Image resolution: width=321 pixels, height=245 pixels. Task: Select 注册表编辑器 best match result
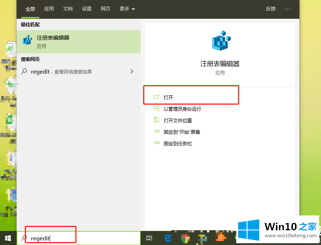click(x=79, y=42)
